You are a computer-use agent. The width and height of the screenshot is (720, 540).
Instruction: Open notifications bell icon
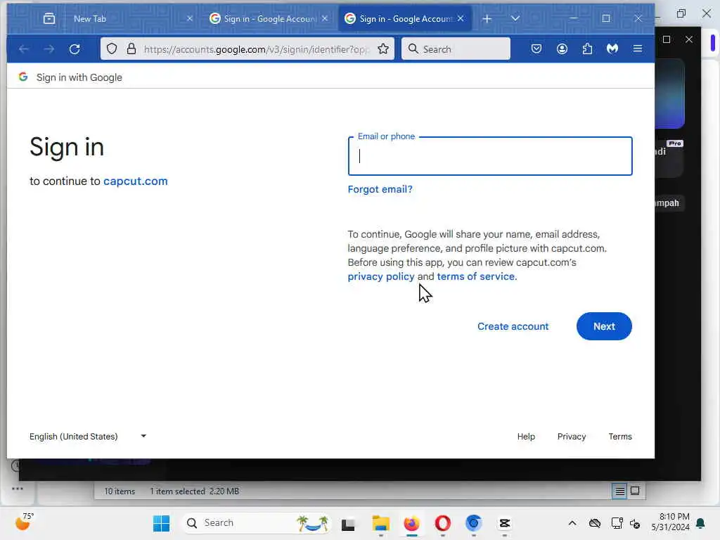701,523
